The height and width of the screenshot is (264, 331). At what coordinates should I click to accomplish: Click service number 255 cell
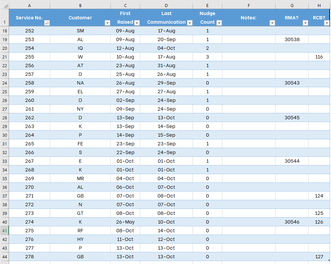click(29, 57)
